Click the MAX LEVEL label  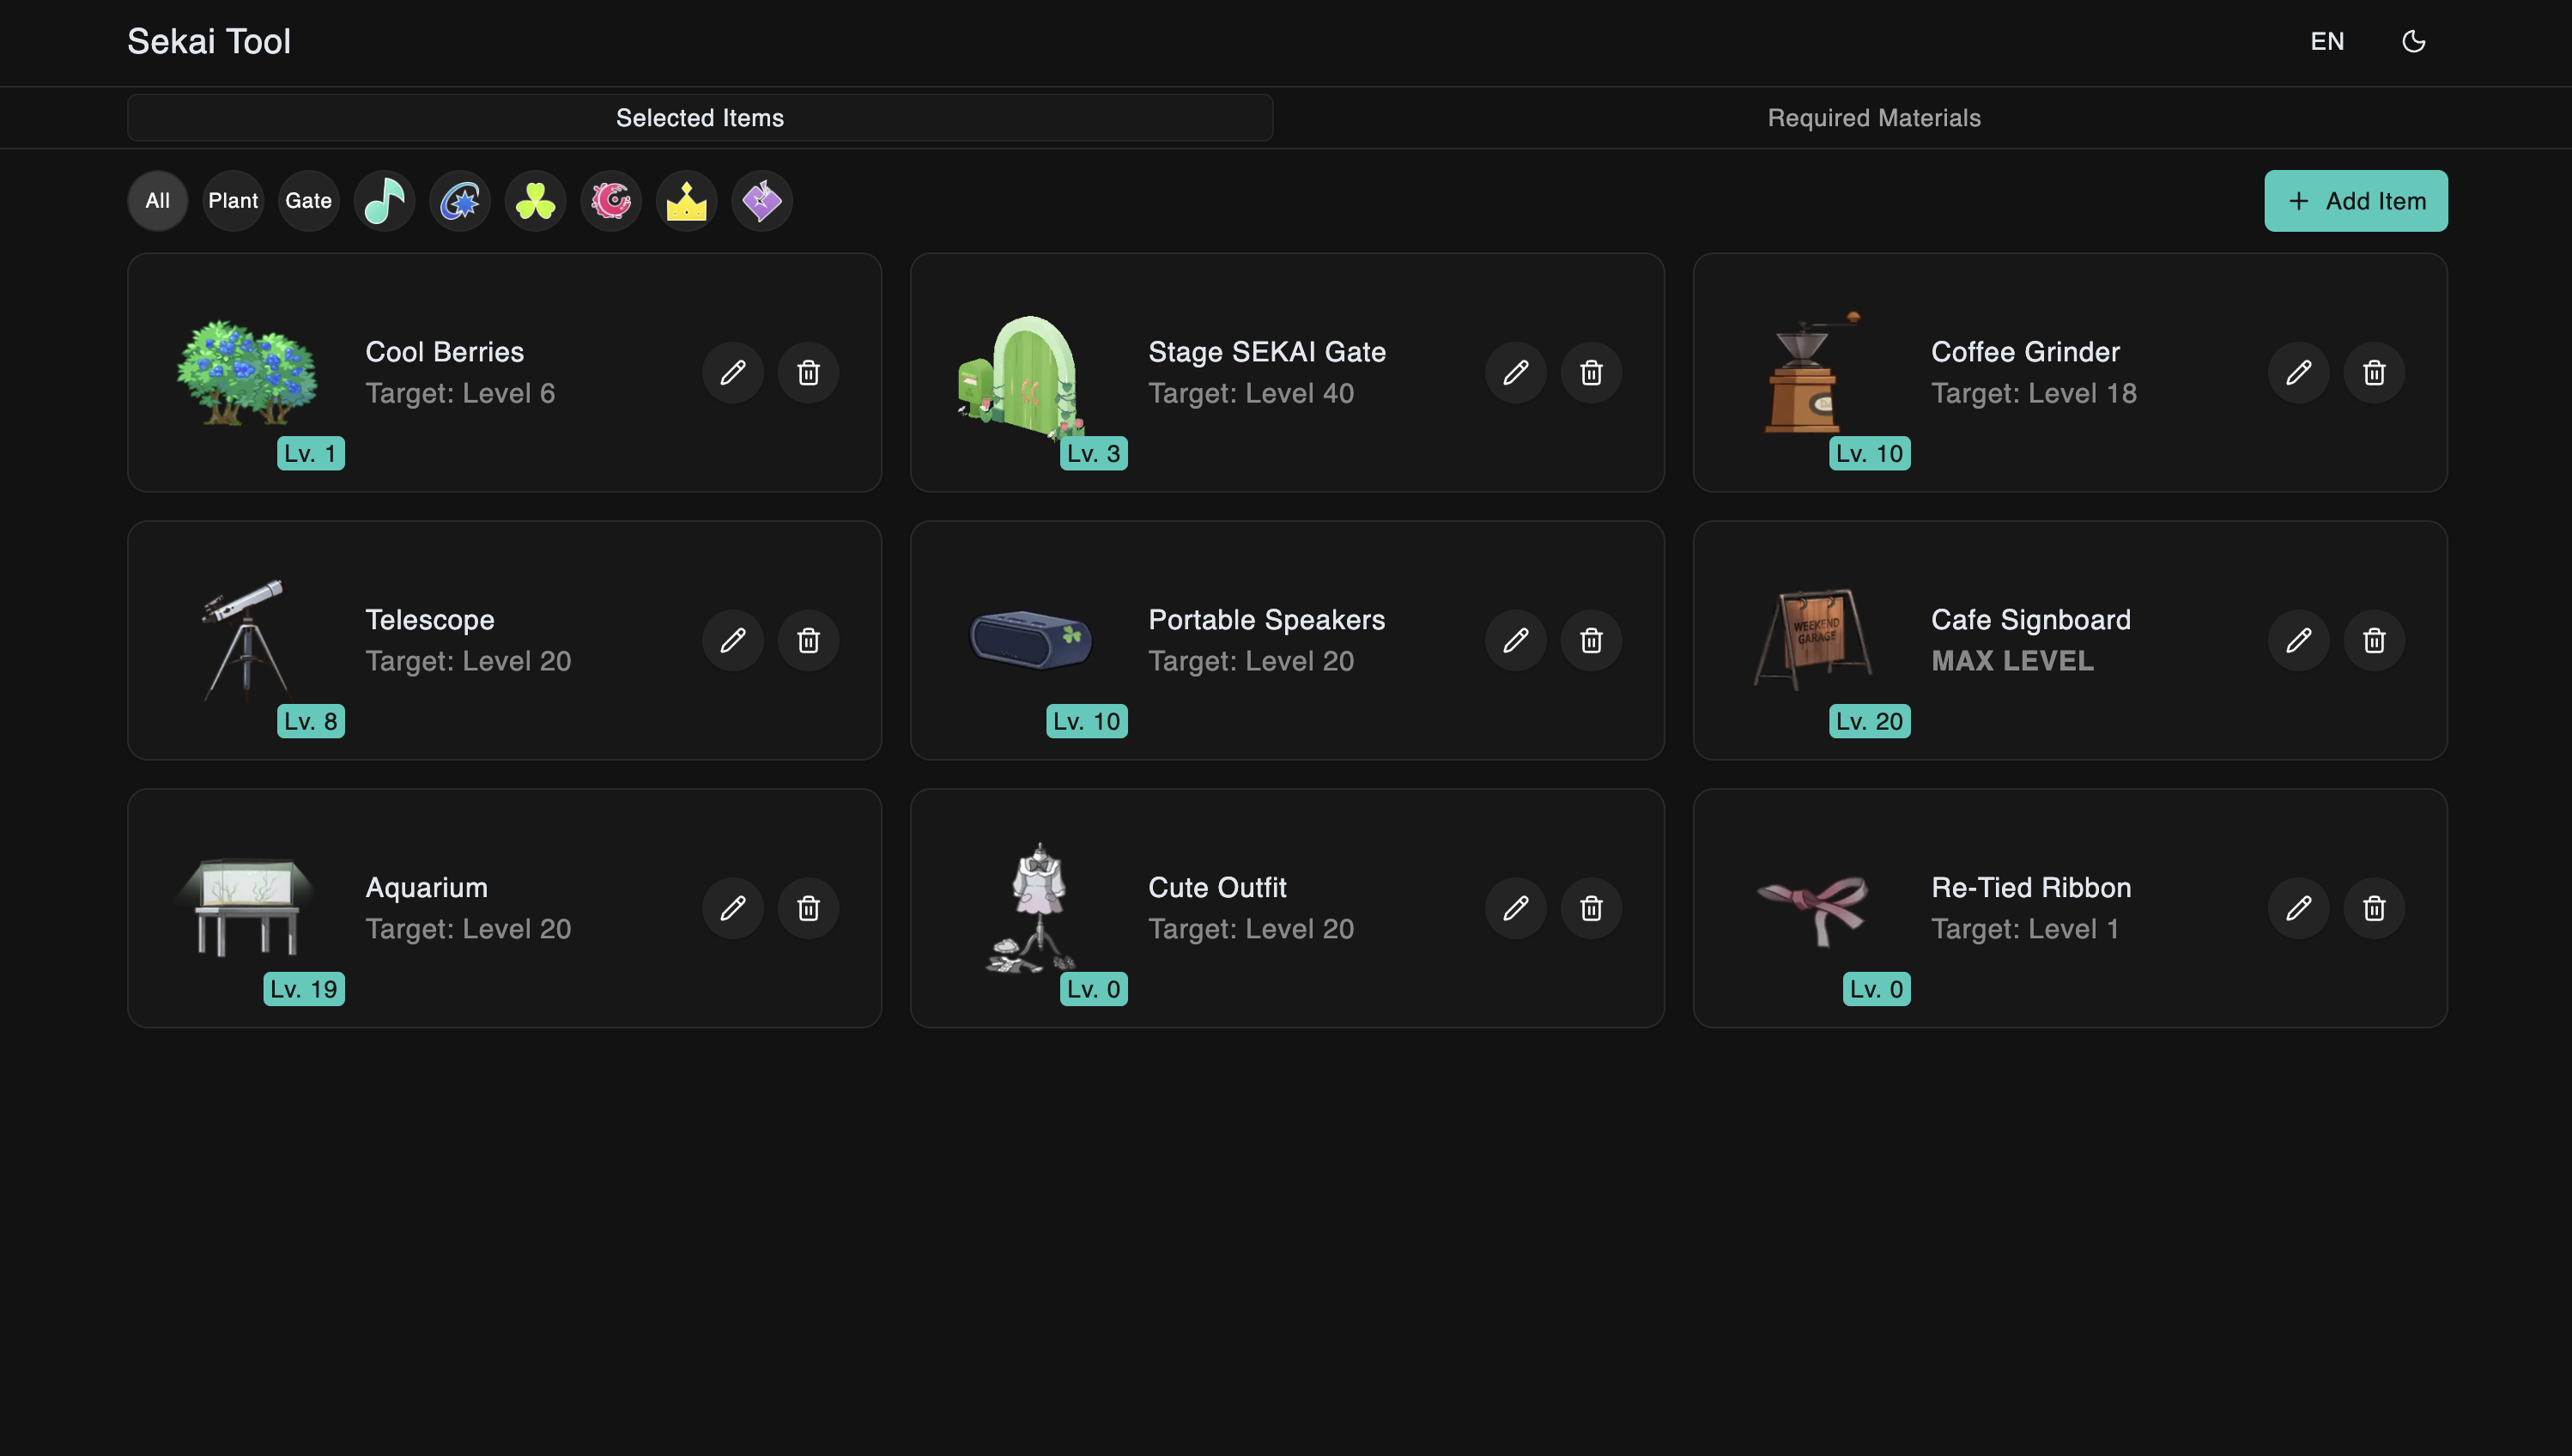[2012, 661]
